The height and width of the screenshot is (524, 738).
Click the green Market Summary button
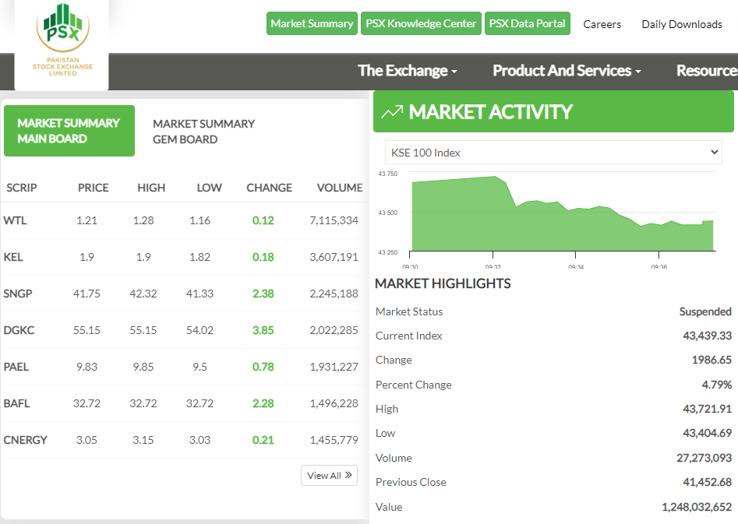point(312,23)
